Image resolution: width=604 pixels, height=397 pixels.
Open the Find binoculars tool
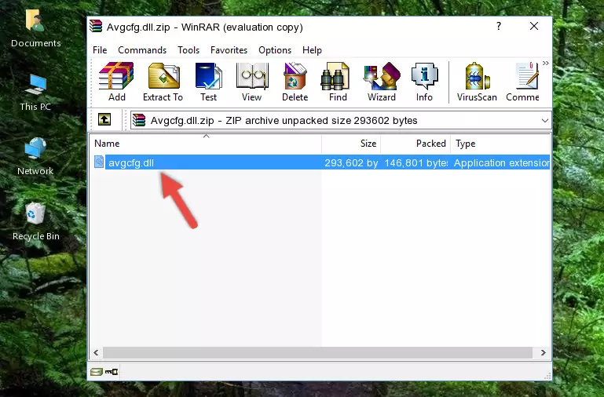tap(338, 82)
